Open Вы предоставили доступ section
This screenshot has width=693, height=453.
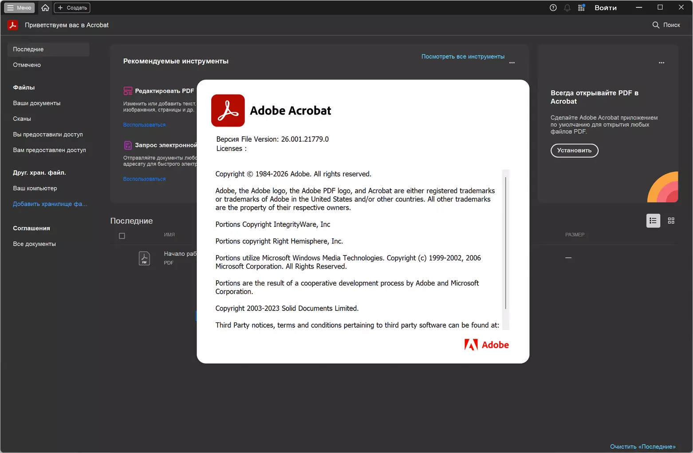[x=48, y=134]
